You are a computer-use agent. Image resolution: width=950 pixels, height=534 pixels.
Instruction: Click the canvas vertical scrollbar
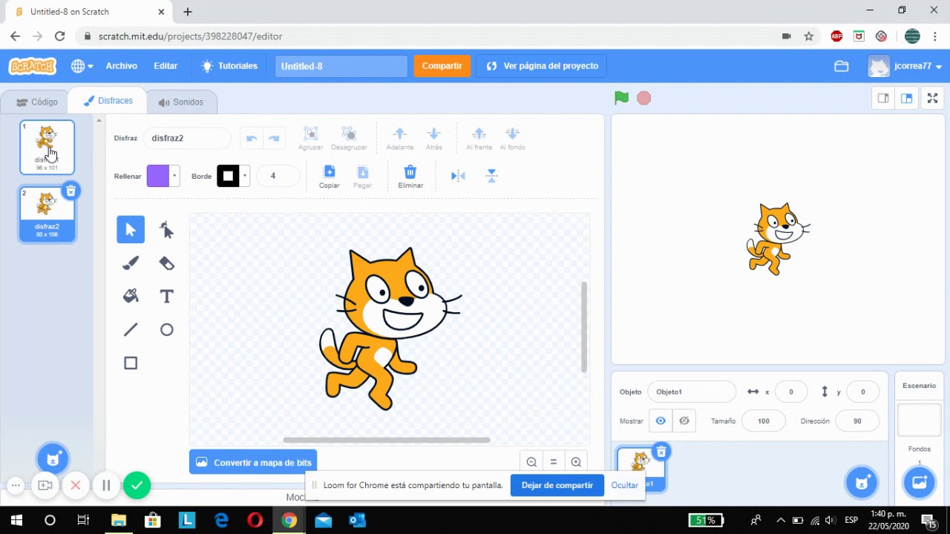[x=584, y=326]
